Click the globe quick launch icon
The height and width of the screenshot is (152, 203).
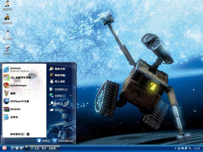(17, 148)
